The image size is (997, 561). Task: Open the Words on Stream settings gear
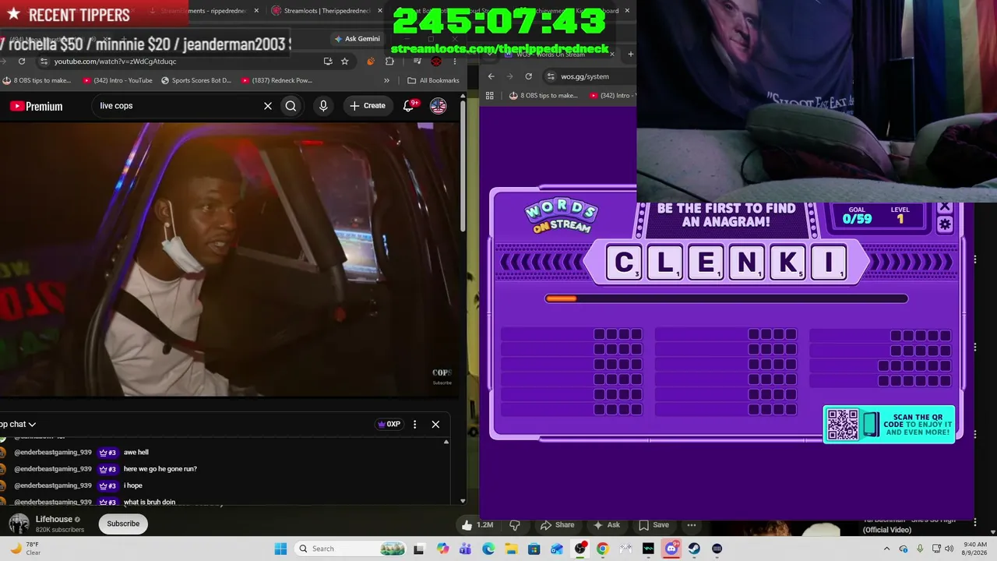coord(945,224)
